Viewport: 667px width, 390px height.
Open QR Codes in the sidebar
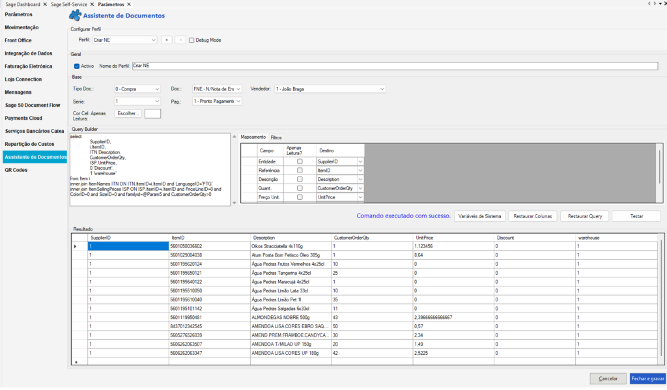pos(16,170)
